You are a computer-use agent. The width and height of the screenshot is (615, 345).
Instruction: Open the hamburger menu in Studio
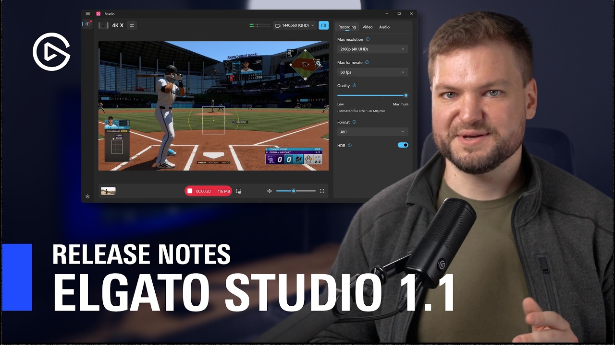click(x=87, y=14)
